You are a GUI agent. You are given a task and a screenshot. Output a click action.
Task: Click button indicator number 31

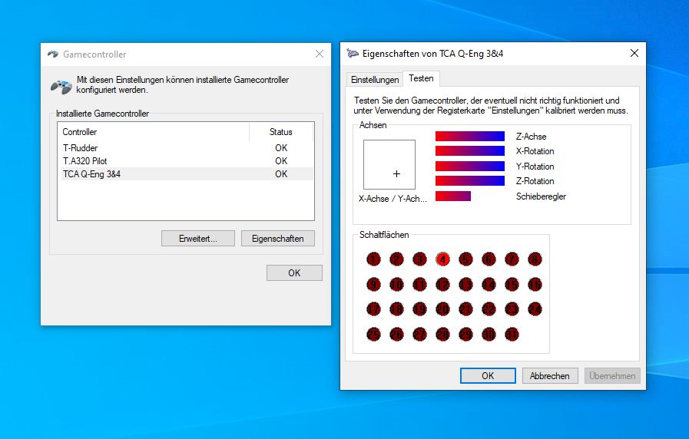(x=512, y=334)
